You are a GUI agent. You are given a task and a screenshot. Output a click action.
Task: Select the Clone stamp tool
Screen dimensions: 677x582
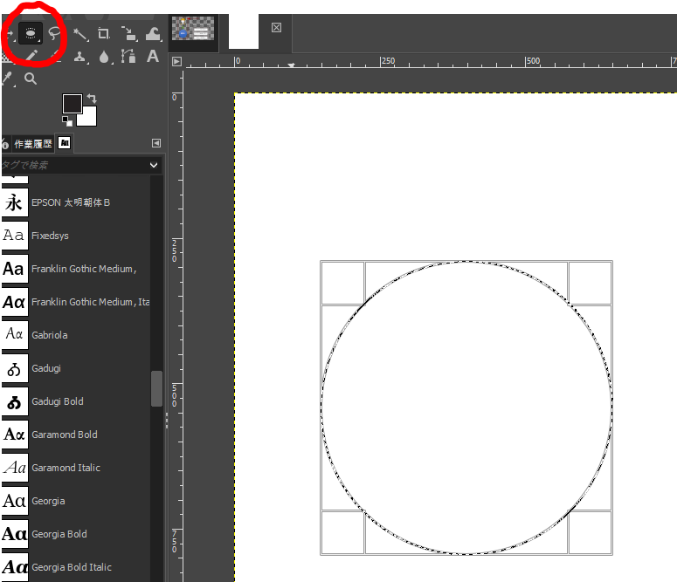[x=80, y=57]
